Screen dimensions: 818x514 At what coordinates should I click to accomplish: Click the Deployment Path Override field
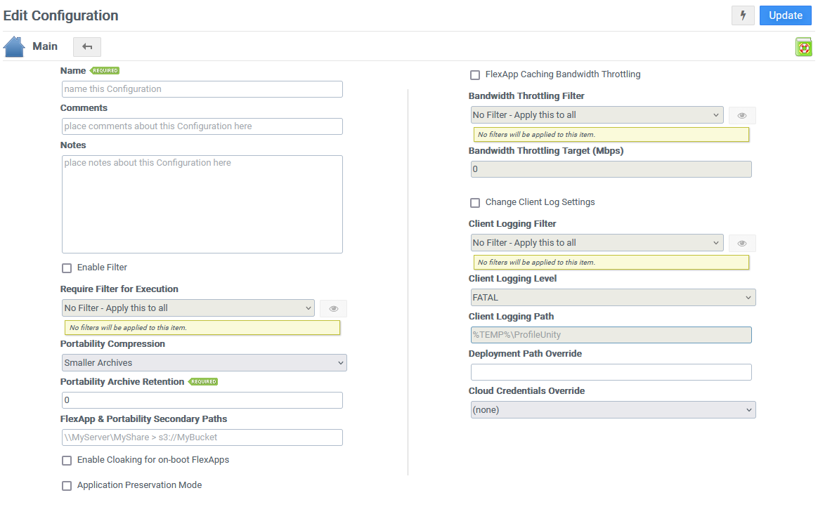[x=611, y=372]
